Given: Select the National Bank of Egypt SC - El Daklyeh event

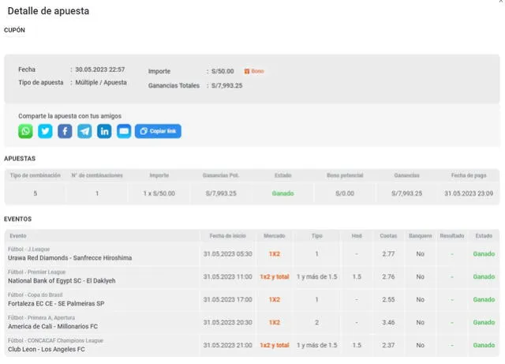Looking at the screenshot, I should pos(62,281).
